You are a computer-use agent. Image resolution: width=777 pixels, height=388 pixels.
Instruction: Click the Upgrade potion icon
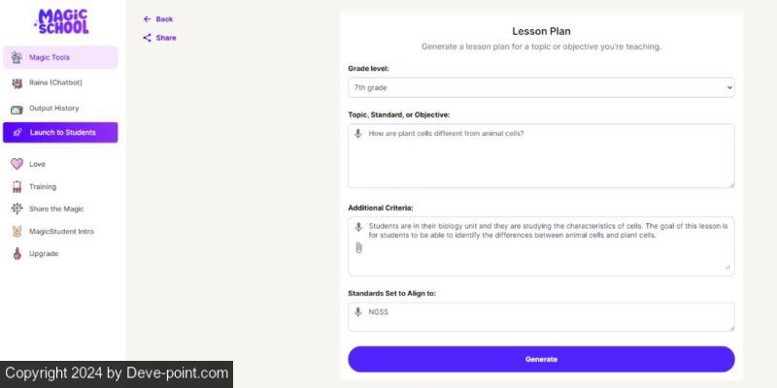[x=17, y=254]
